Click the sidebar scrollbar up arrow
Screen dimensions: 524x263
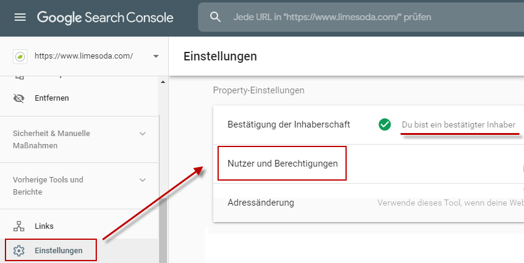pyautogui.click(x=162, y=82)
